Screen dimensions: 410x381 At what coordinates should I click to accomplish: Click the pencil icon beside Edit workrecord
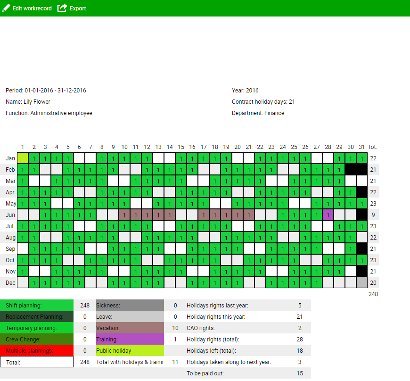(6, 8)
